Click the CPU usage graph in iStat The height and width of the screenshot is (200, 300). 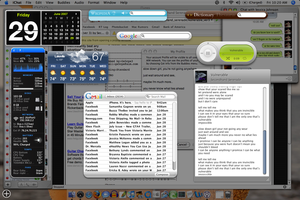28,68
